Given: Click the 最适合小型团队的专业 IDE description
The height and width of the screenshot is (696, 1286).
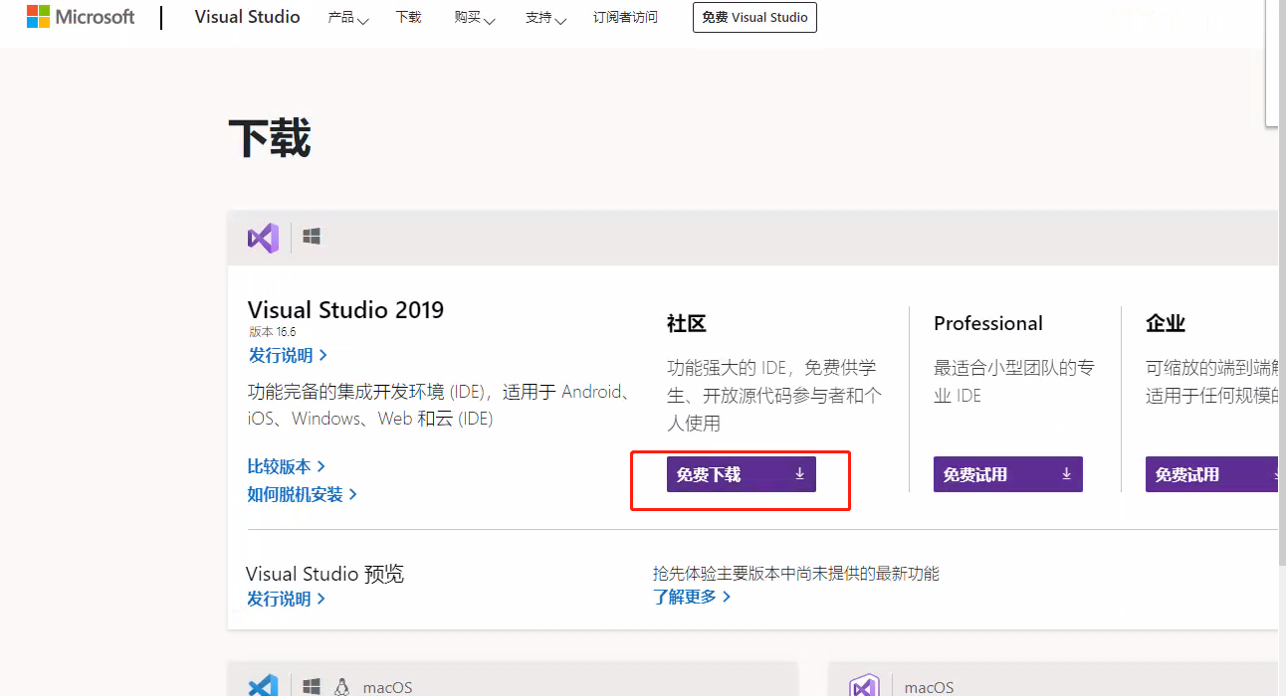Looking at the screenshot, I should pos(1014,381).
